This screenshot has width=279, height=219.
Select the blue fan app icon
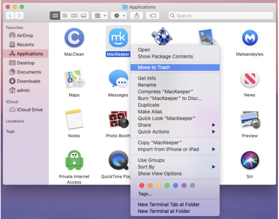click(x=162, y=36)
